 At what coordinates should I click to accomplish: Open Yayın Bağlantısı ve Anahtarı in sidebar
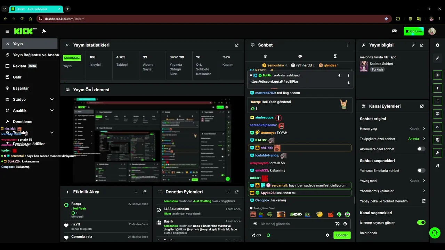click(x=30, y=55)
